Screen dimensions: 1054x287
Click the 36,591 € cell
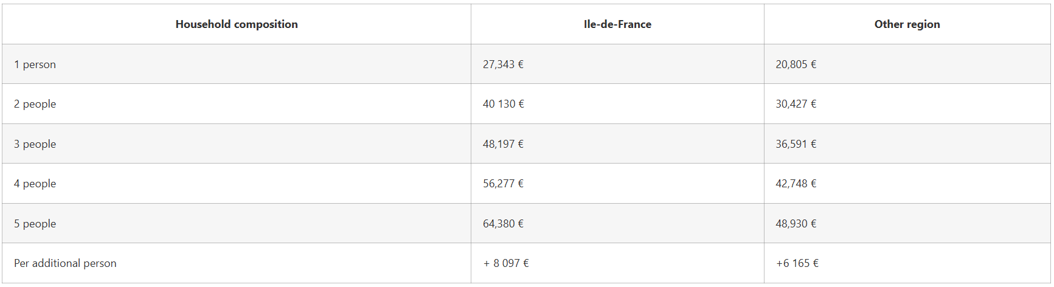click(x=796, y=144)
